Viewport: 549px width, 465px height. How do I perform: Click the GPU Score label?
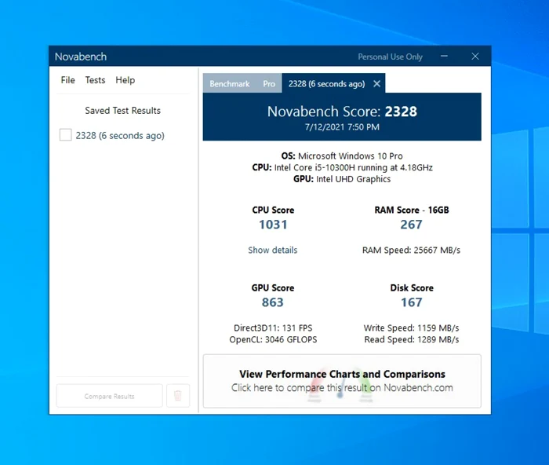click(273, 288)
